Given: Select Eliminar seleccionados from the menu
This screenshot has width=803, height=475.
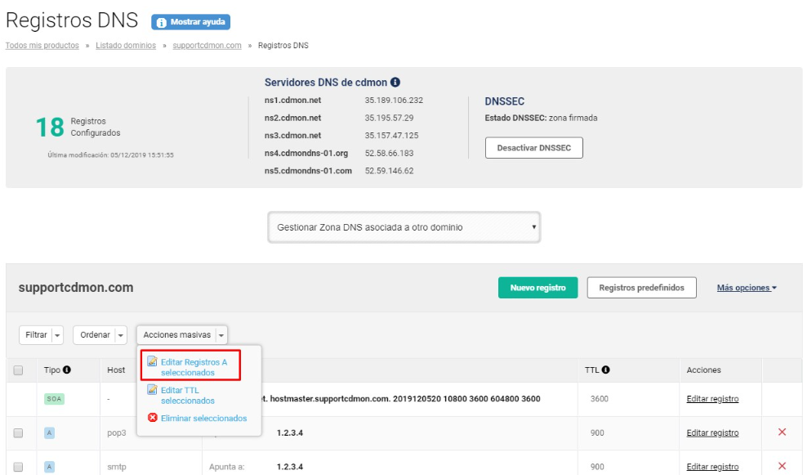Looking at the screenshot, I should click(x=203, y=419).
